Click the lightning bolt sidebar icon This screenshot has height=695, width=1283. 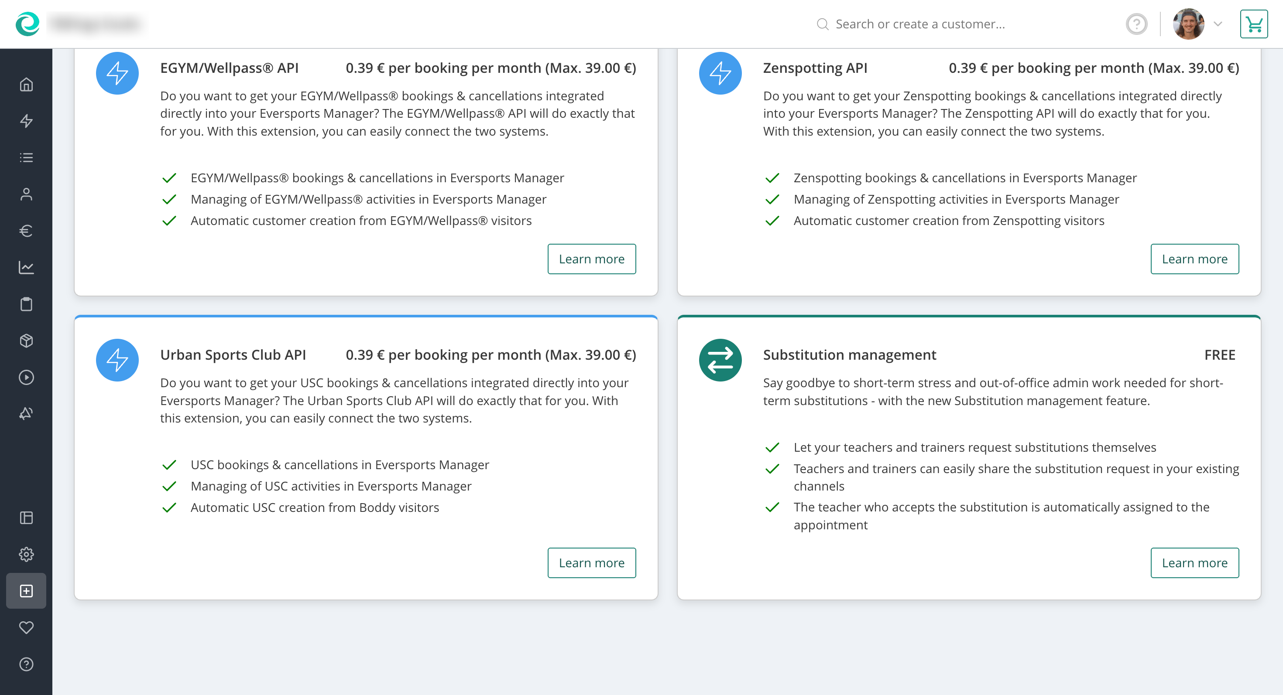click(26, 121)
